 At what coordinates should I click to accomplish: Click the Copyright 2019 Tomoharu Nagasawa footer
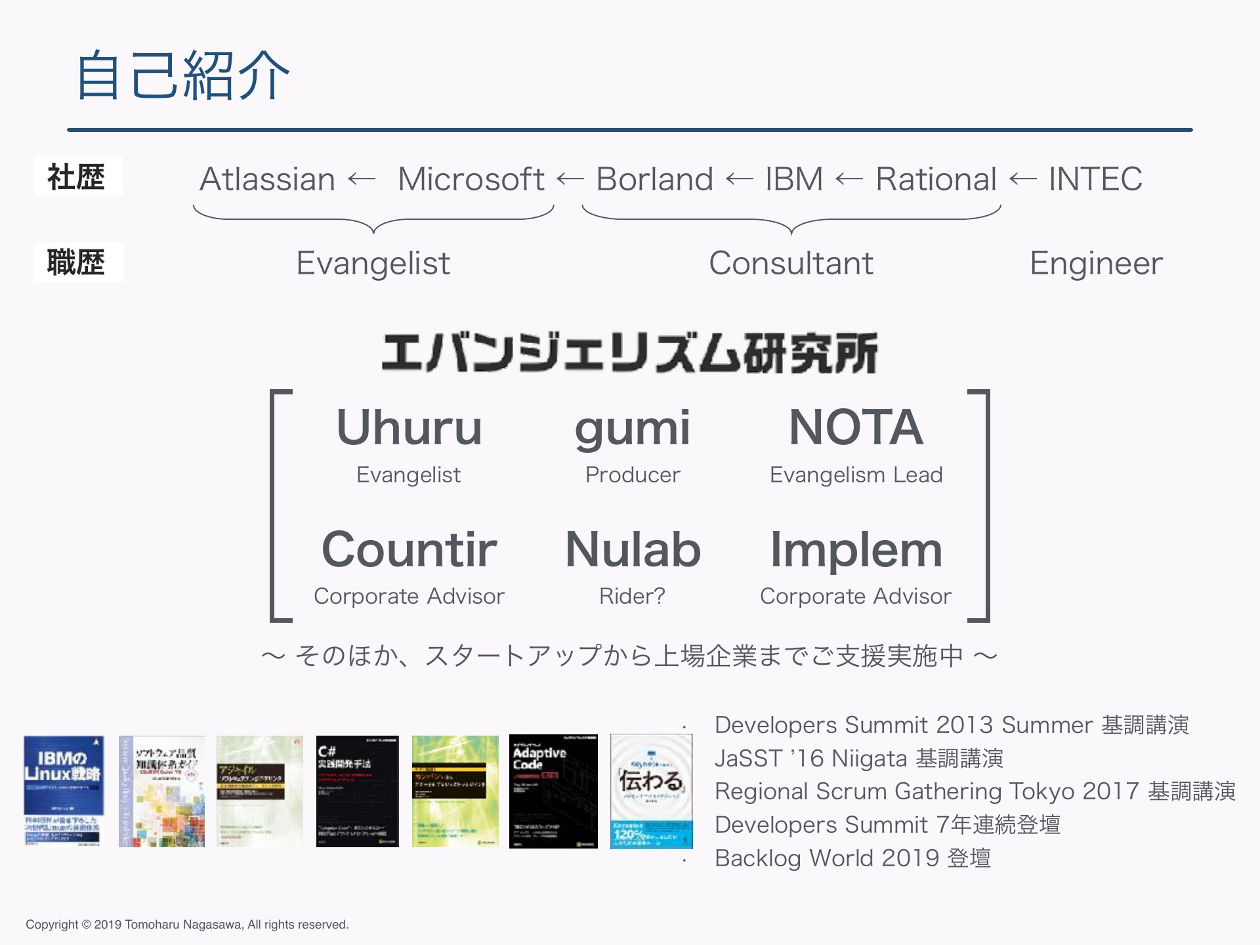(187, 925)
